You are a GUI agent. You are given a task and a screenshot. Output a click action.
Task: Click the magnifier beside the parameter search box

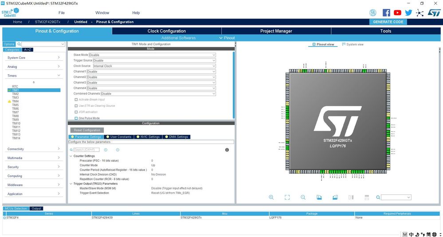click(71, 150)
